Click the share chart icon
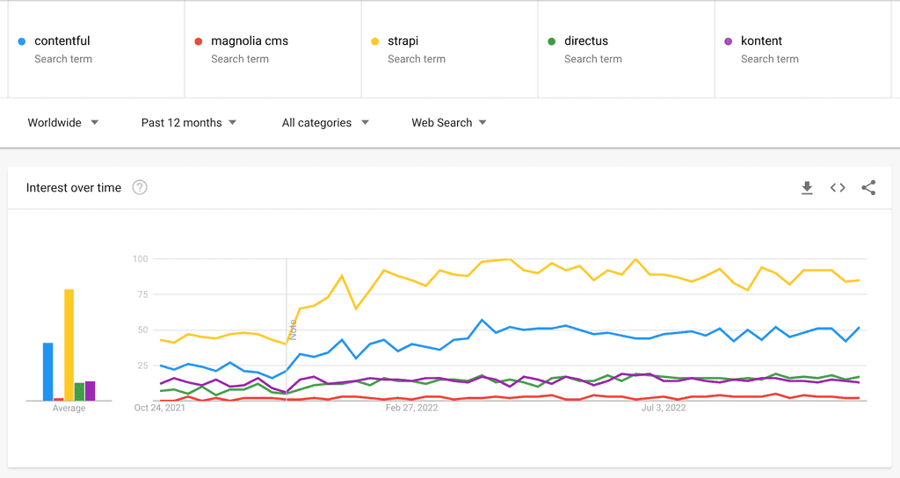 coord(868,187)
